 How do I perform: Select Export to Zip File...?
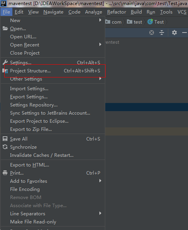click(x=53, y=129)
